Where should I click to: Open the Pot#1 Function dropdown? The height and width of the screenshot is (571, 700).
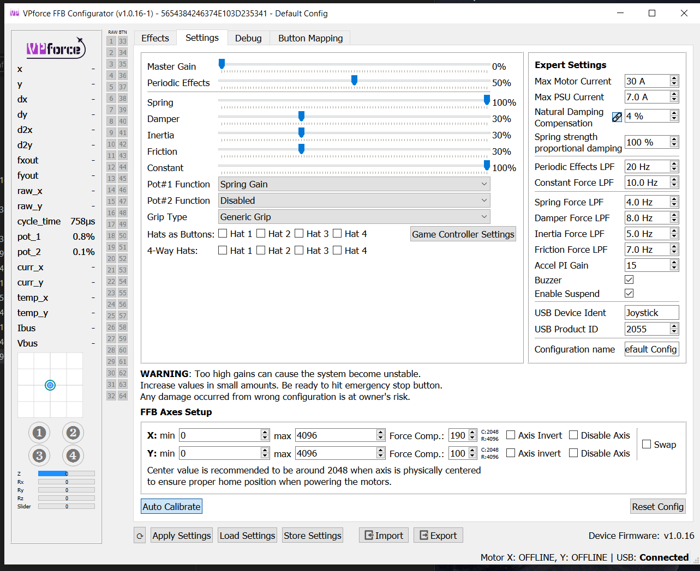354,184
